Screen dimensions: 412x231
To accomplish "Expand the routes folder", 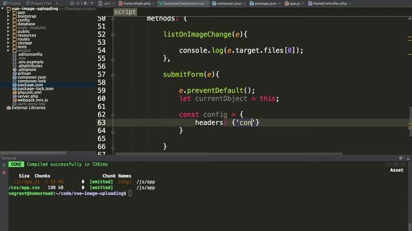I will (8, 39).
